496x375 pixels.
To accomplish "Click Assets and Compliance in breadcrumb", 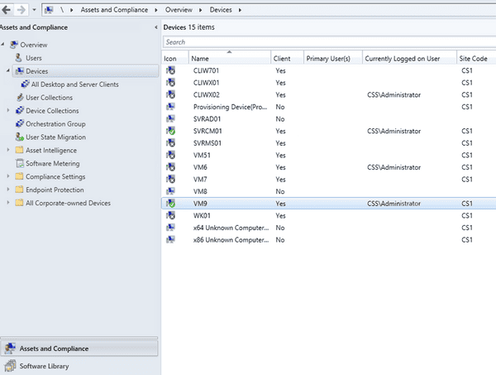I will (x=114, y=10).
